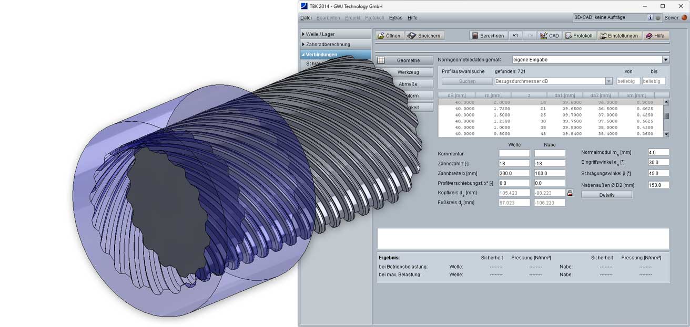
Task: Show the Protokoll report
Action: coord(579,36)
